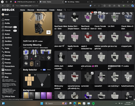Screen dimensions: 135x106
Task: Open the Discover tab in Roblox navigation
Action: (31, 10)
